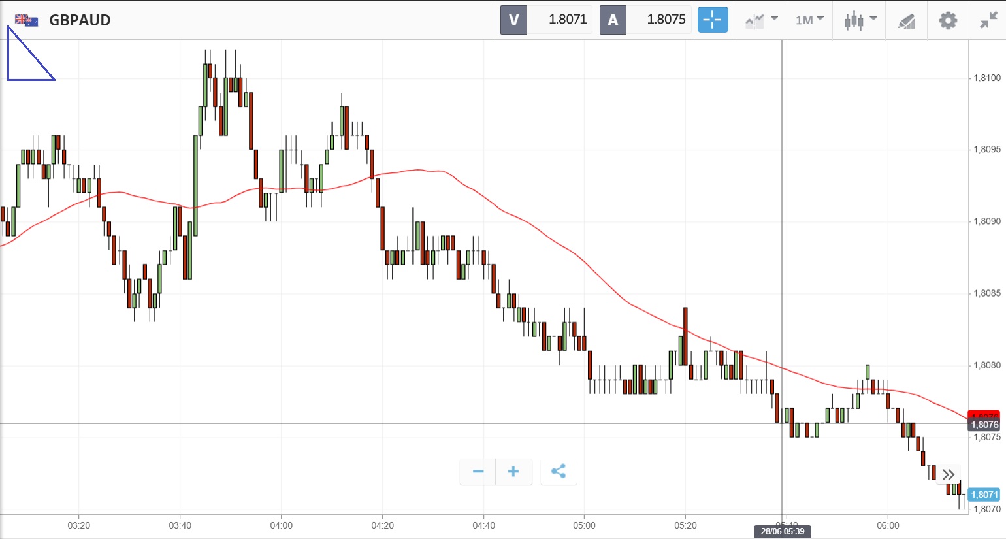Click the GBPAUD currency pair flag icon
Screen dimensions: 1006x539
click(x=26, y=20)
